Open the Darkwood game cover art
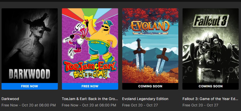This screenshot has width=241, height=111. coord(30,46)
